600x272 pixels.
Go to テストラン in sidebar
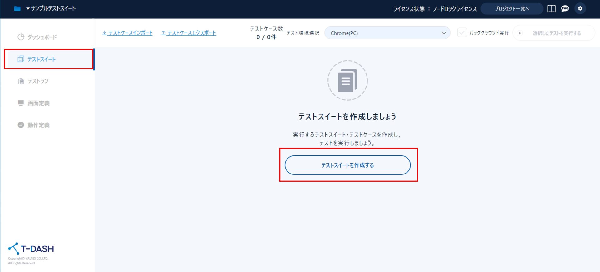38,81
